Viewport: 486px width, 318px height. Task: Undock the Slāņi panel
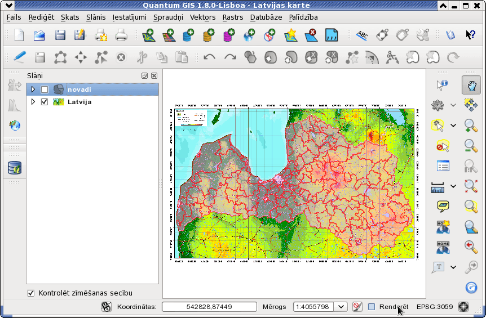pyautogui.click(x=144, y=76)
